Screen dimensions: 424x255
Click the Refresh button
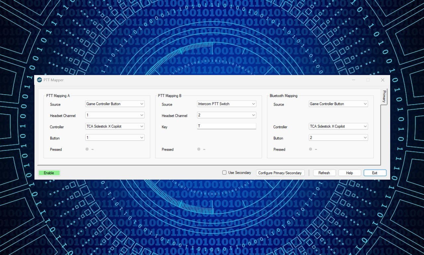pyautogui.click(x=324, y=173)
